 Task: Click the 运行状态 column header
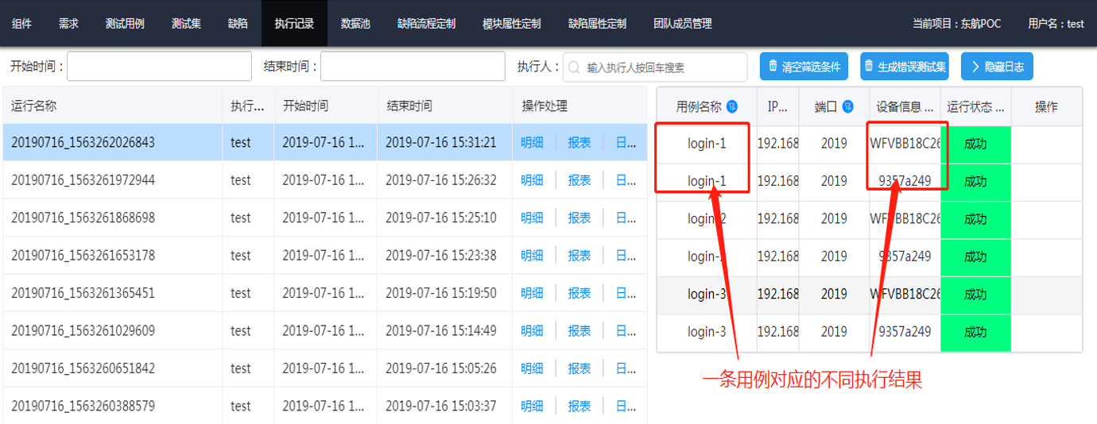975,106
